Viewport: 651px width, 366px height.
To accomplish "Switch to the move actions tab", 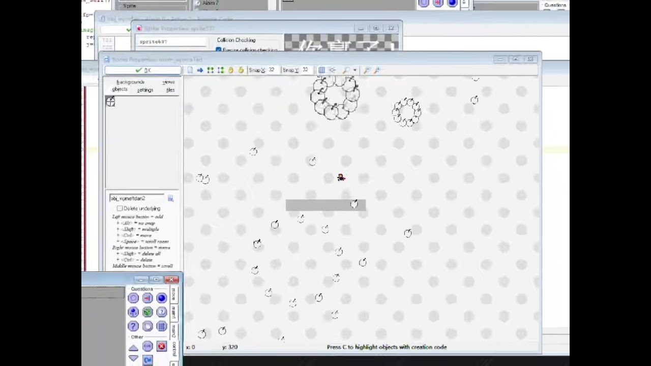I will [x=173, y=294].
